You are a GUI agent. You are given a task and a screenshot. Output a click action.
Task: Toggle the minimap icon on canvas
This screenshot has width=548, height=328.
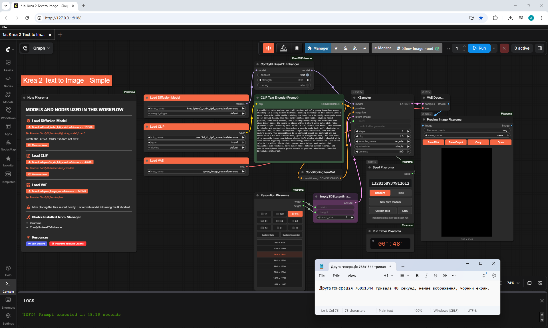coord(529,283)
